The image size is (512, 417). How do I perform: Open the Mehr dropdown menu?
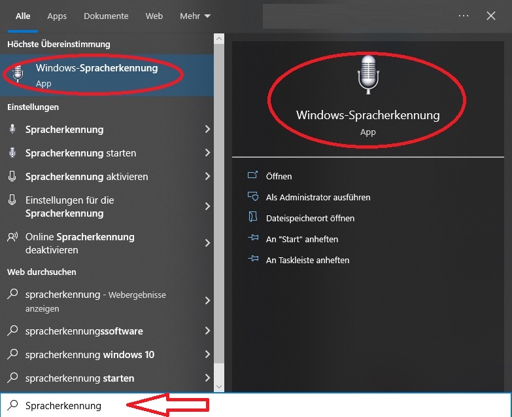coord(195,16)
